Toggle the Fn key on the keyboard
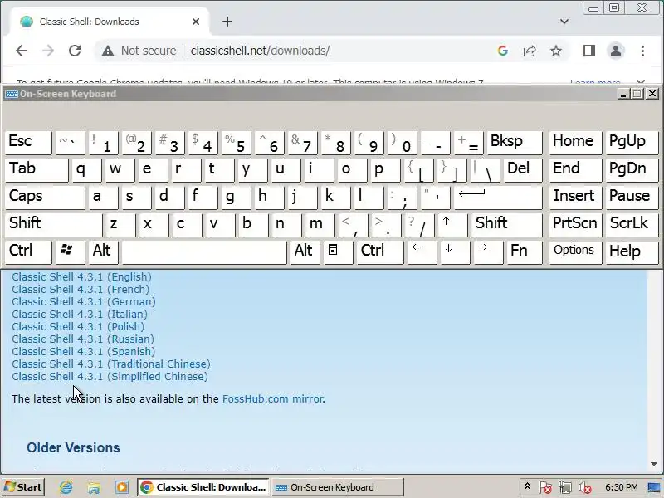The image size is (664, 498). (525, 252)
